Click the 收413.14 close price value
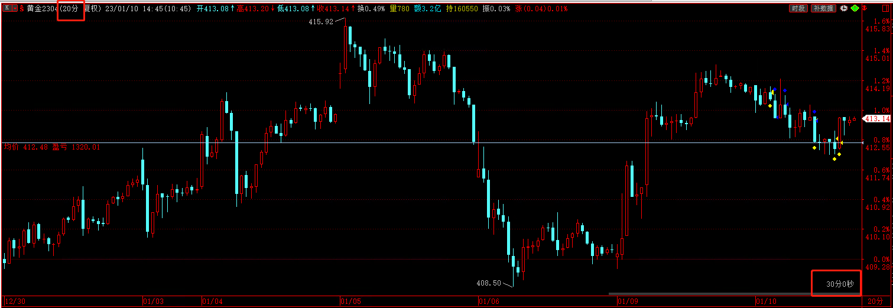This screenshot has height=308, width=893. (x=336, y=9)
